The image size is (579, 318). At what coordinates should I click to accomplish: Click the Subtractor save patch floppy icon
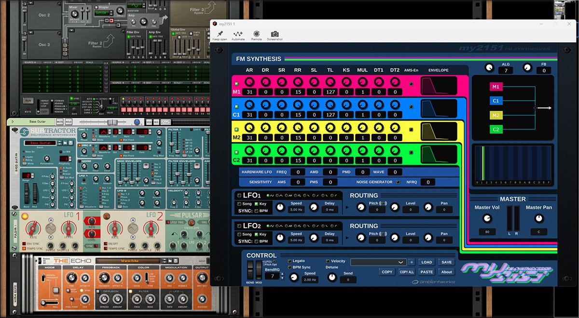pyautogui.click(x=71, y=143)
